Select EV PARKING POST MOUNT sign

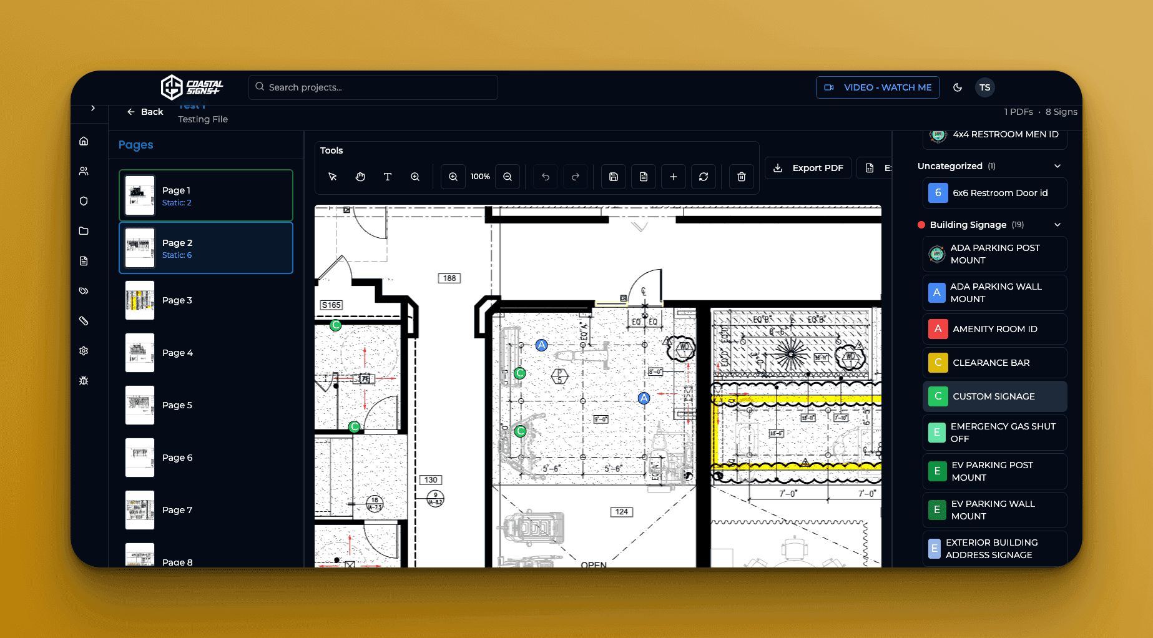click(x=995, y=471)
